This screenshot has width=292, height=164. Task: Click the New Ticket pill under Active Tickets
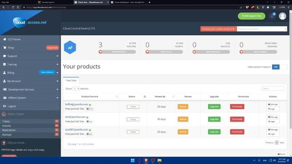pos(164,52)
